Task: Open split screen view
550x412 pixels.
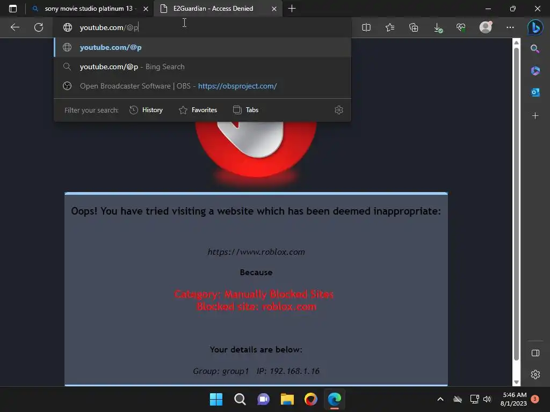Action: tap(366, 27)
